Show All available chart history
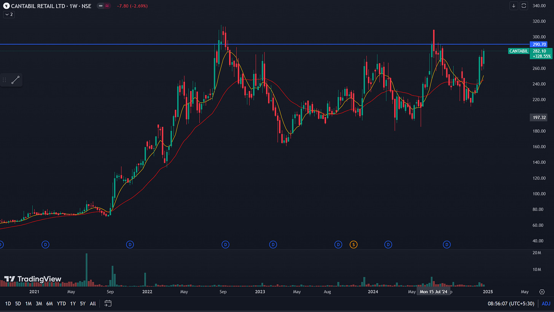This screenshot has width=554, height=312. tap(93, 304)
